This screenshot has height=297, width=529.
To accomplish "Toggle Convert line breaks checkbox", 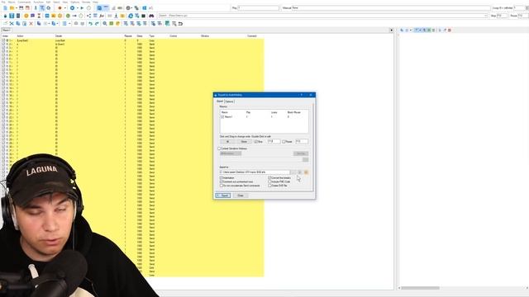I will 269,178.
